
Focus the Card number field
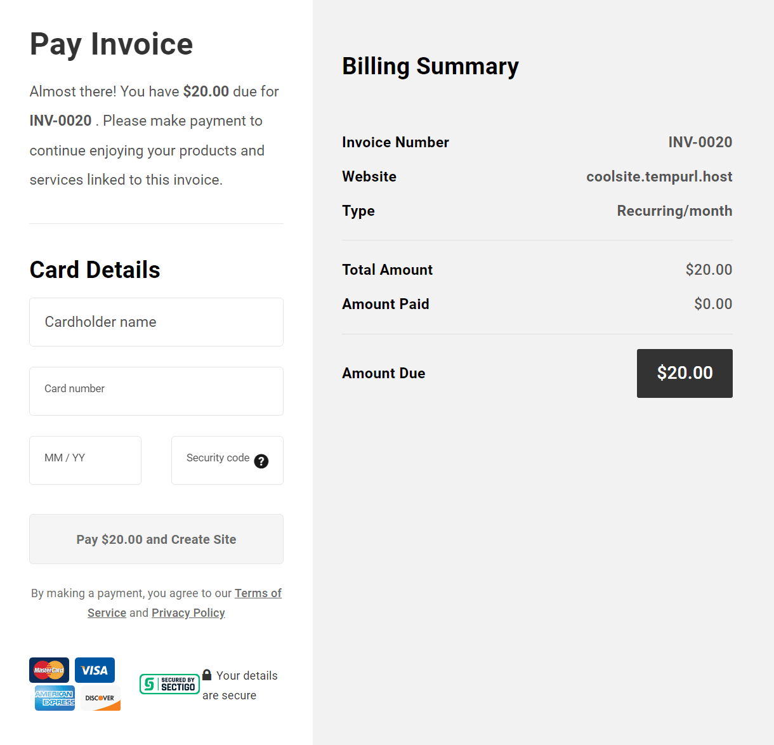click(156, 391)
